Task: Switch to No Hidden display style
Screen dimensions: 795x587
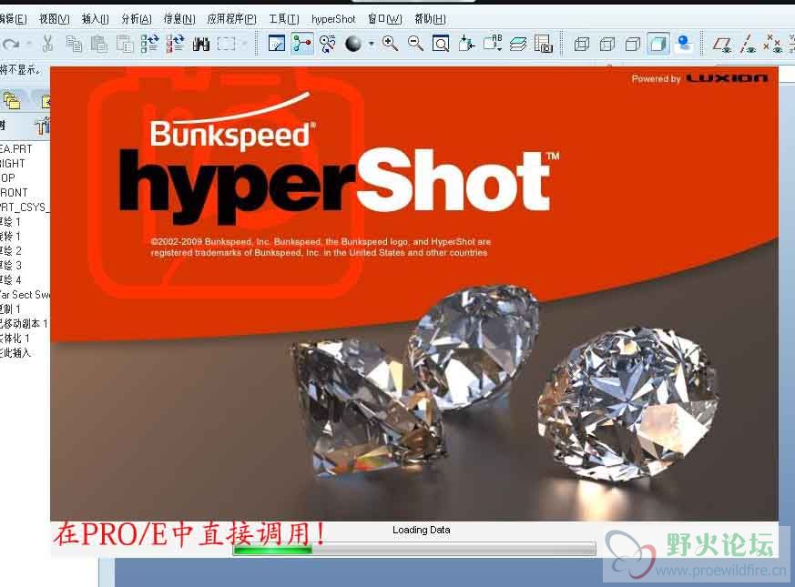Action: point(632,45)
